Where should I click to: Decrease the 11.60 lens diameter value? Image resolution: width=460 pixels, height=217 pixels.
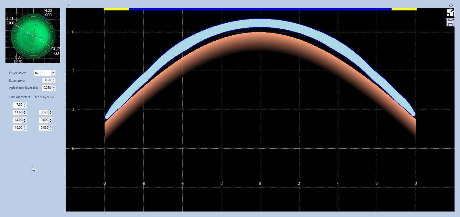click(x=25, y=114)
